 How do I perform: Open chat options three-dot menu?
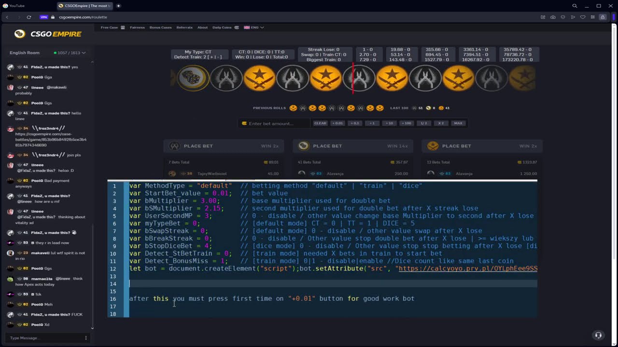86,338
